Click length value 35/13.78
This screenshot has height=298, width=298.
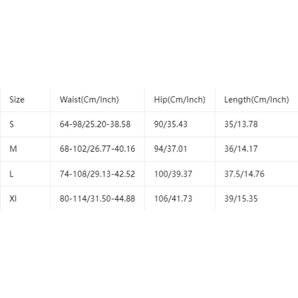[x=241, y=124]
